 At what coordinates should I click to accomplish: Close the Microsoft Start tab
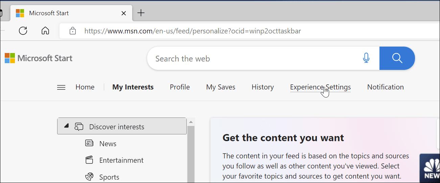(124, 14)
